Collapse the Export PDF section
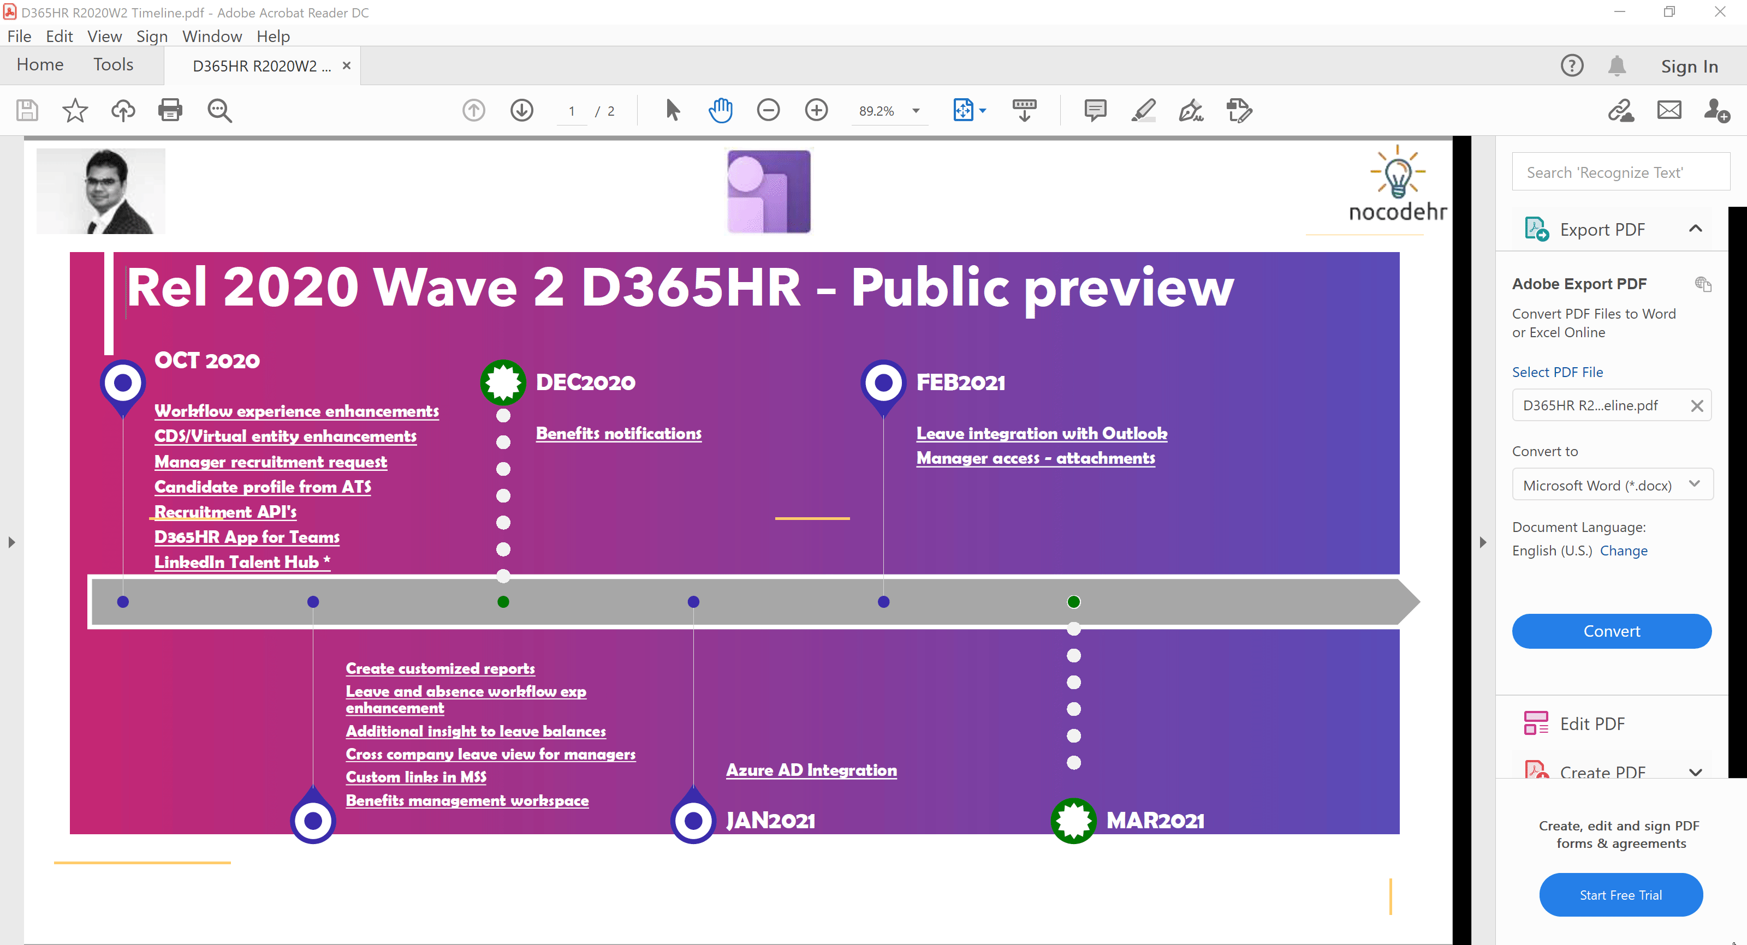 1696,229
